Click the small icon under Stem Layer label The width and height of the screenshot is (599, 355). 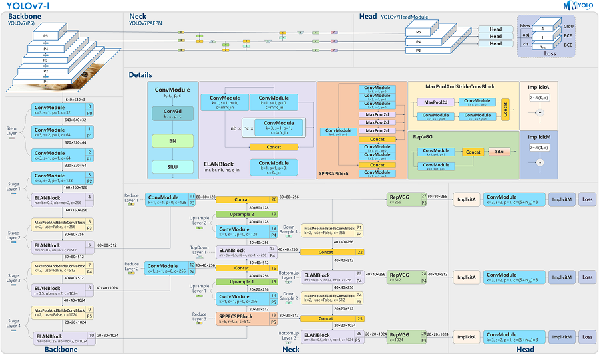[12, 138]
